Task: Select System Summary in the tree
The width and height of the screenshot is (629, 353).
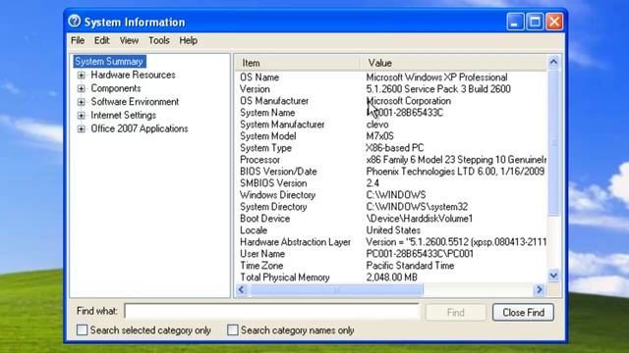Action: coord(109,62)
